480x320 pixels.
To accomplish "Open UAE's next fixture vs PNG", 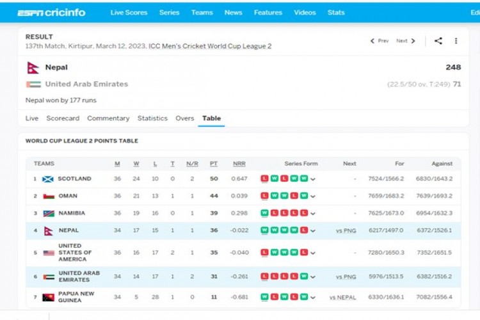I will click(346, 277).
